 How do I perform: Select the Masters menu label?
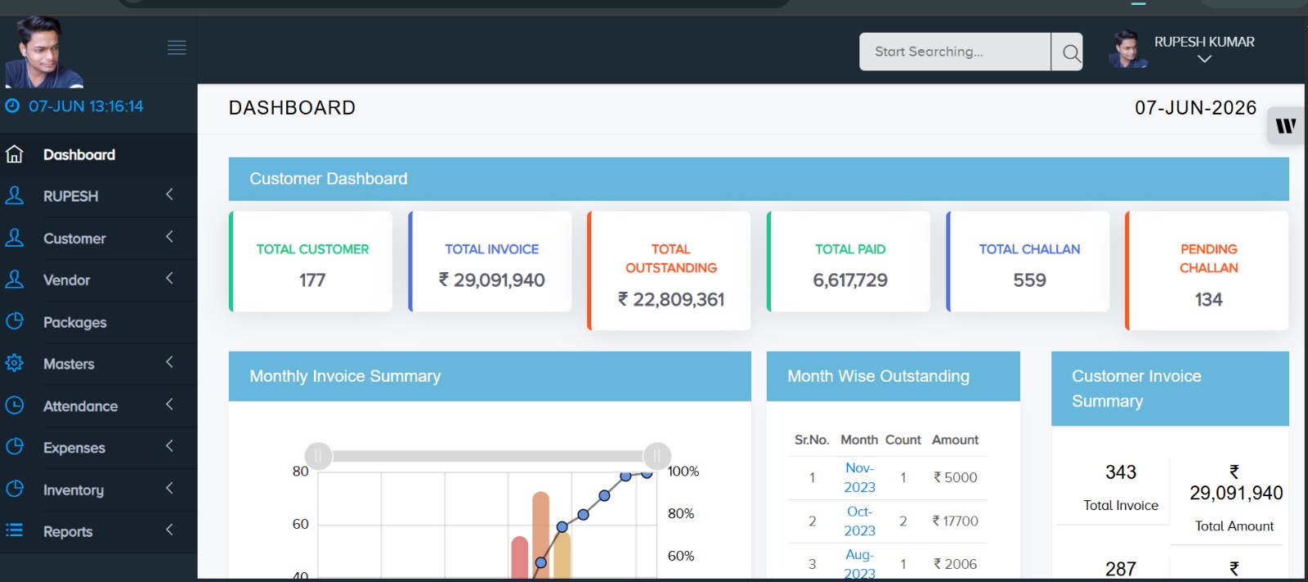tap(69, 364)
